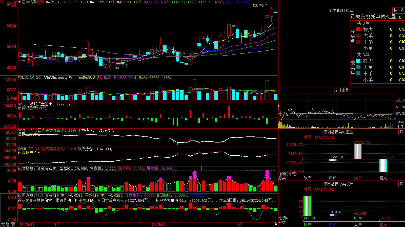The image size is (405, 227).
Task: Click the star icon beside 江淮汽车
Action: (20, 2)
